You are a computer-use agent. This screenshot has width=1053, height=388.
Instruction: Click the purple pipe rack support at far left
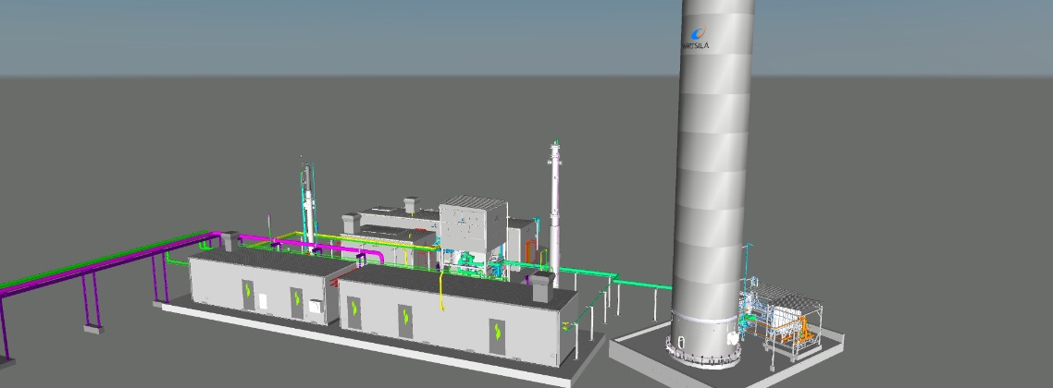[x=91, y=305]
